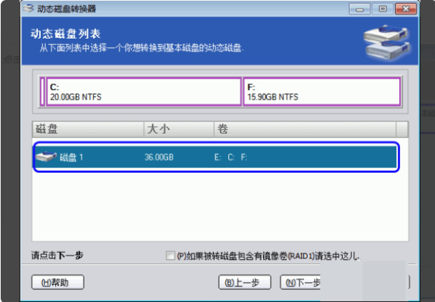Minimize the 动态磁盘转换器 window
Viewport: 435px width, 302px height.
coord(360,9)
